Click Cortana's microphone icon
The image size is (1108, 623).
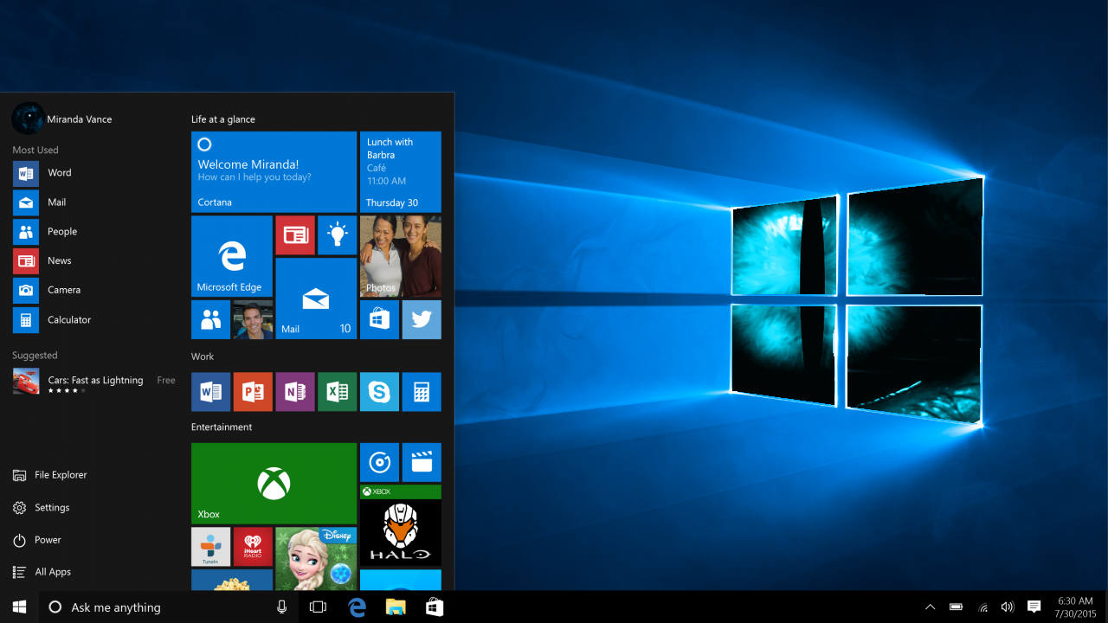click(281, 607)
